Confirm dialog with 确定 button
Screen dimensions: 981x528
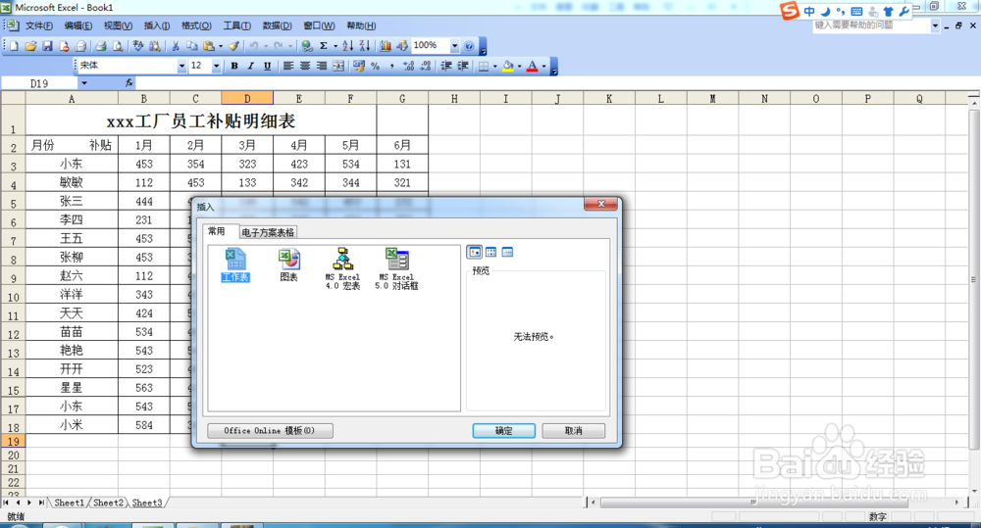pos(503,430)
